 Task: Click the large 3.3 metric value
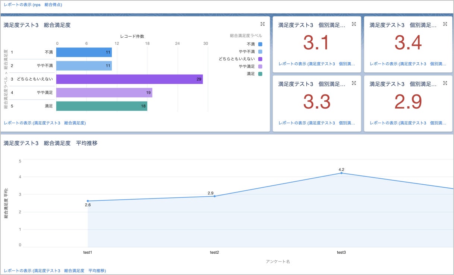coord(316,101)
